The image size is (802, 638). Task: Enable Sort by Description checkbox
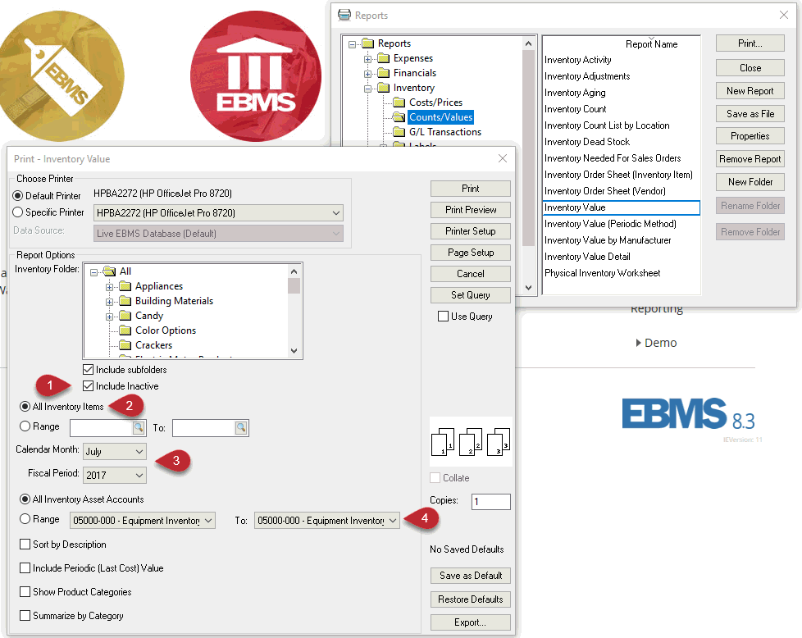coord(25,545)
